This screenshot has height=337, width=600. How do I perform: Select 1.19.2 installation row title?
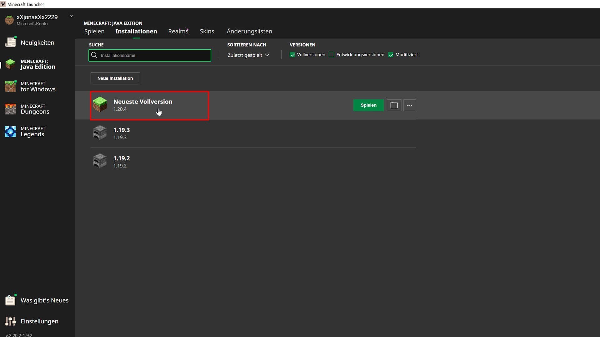(122, 158)
